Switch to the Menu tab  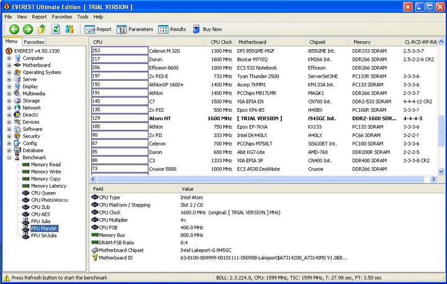pos(11,42)
